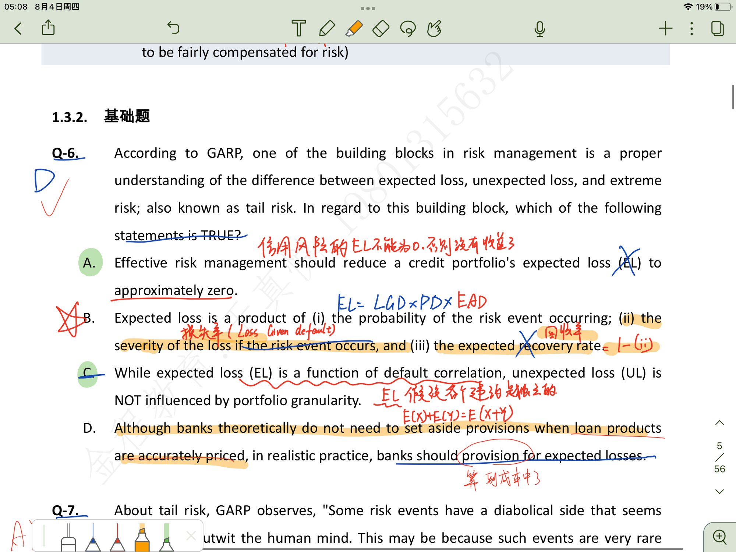Select the Text tool

pos(298,28)
